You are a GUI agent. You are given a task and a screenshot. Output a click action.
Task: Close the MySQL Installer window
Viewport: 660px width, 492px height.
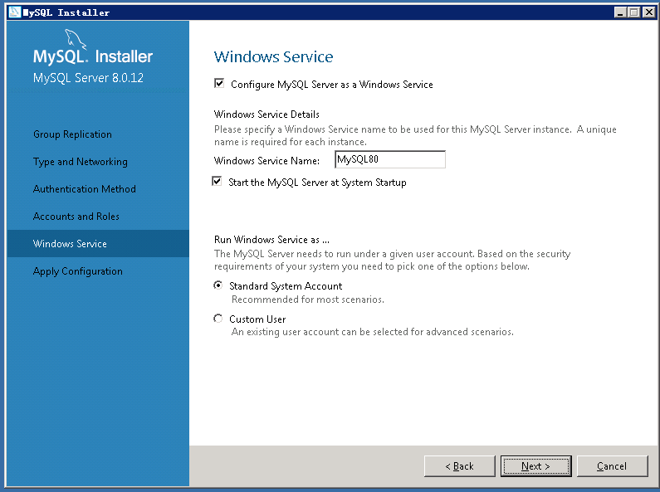(x=649, y=12)
